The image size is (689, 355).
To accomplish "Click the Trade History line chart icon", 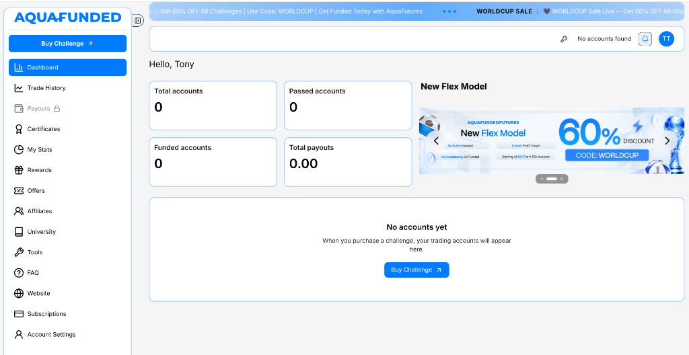I will (18, 88).
